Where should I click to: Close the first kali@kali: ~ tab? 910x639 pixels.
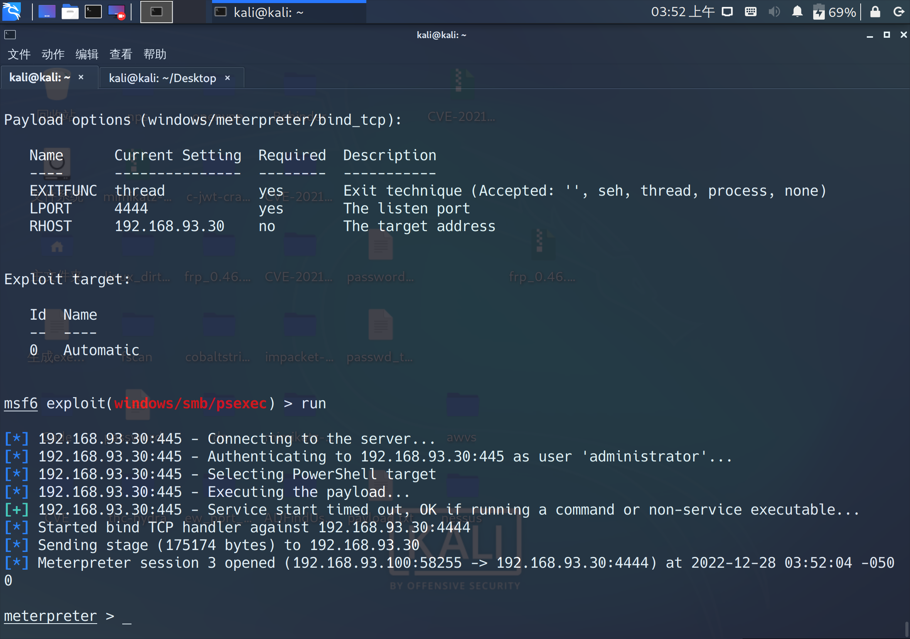(81, 77)
